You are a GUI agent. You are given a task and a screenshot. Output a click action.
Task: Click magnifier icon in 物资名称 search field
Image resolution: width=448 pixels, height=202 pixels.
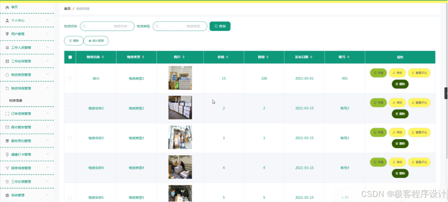pyautogui.click(x=84, y=26)
